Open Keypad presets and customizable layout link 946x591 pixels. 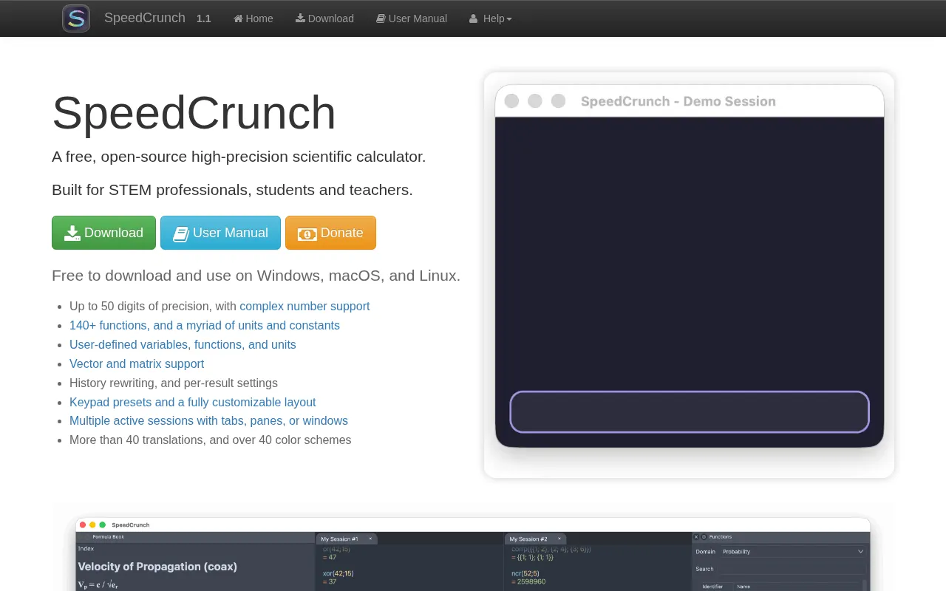pos(192,402)
